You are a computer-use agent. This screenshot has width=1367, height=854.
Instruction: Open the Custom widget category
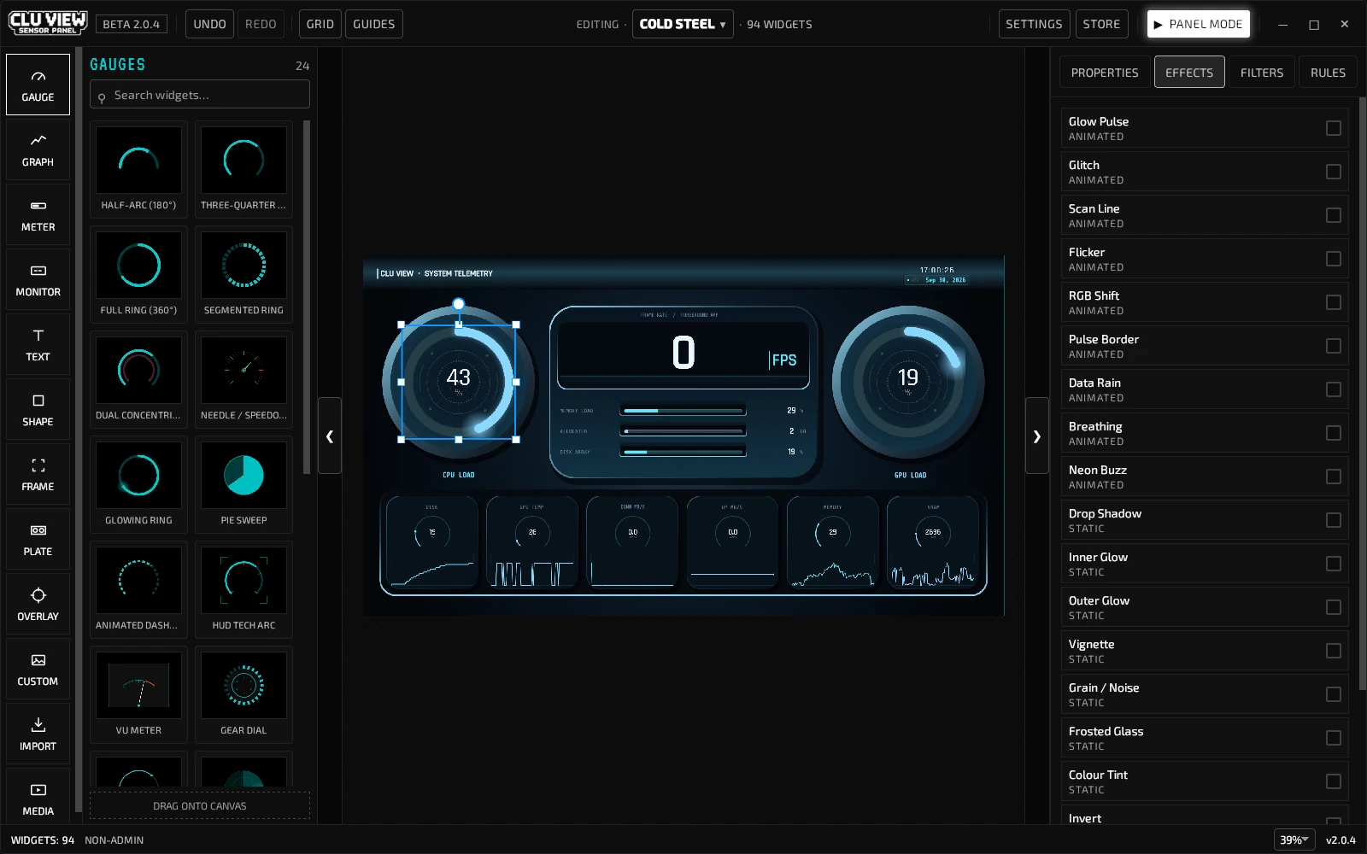click(x=38, y=669)
